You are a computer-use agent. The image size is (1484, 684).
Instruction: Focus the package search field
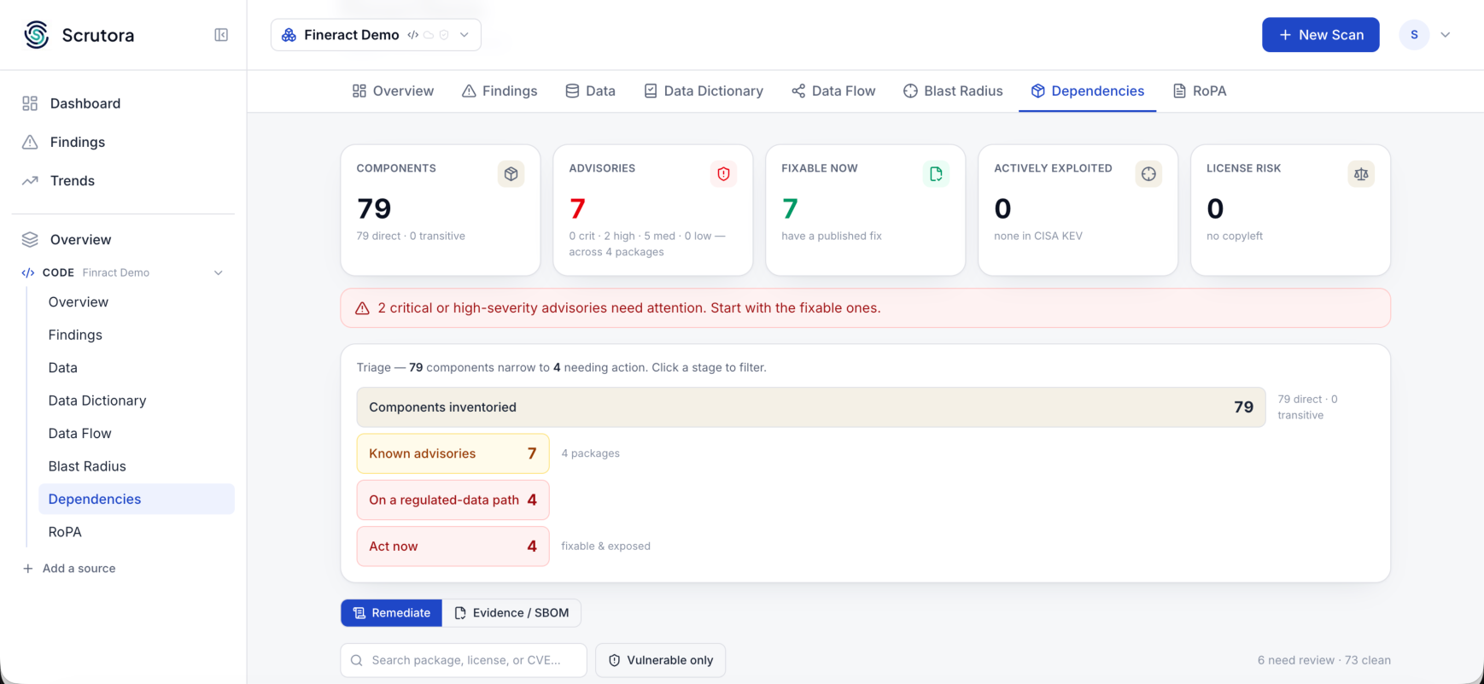coord(464,660)
